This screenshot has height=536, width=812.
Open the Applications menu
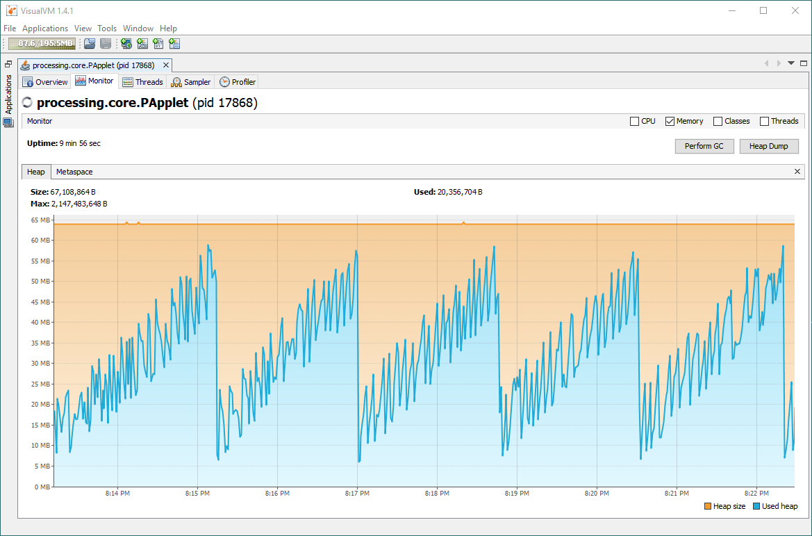[45, 29]
